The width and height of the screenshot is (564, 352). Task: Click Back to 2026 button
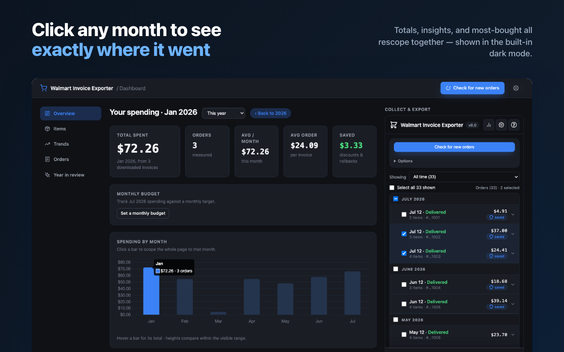pos(271,113)
